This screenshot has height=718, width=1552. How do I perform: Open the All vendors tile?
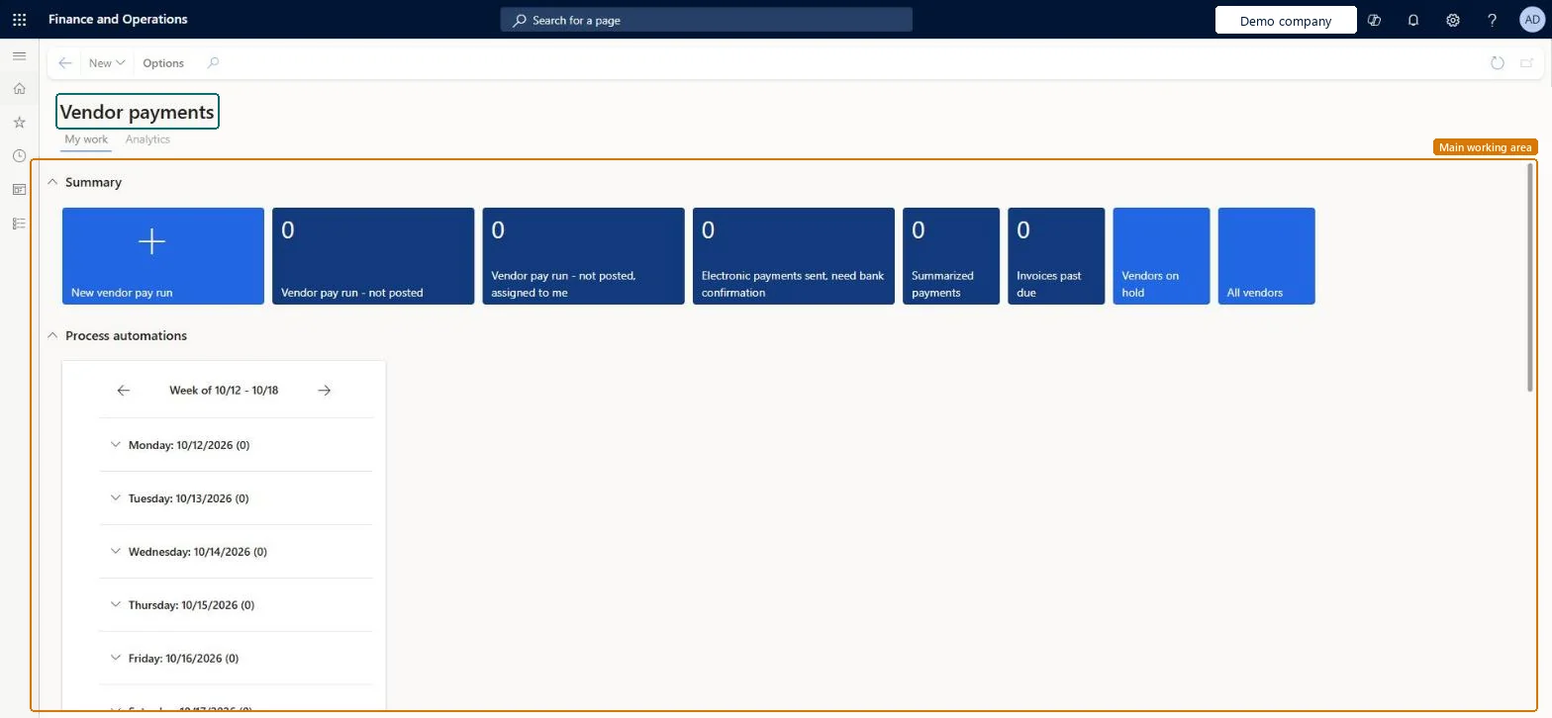(x=1267, y=256)
